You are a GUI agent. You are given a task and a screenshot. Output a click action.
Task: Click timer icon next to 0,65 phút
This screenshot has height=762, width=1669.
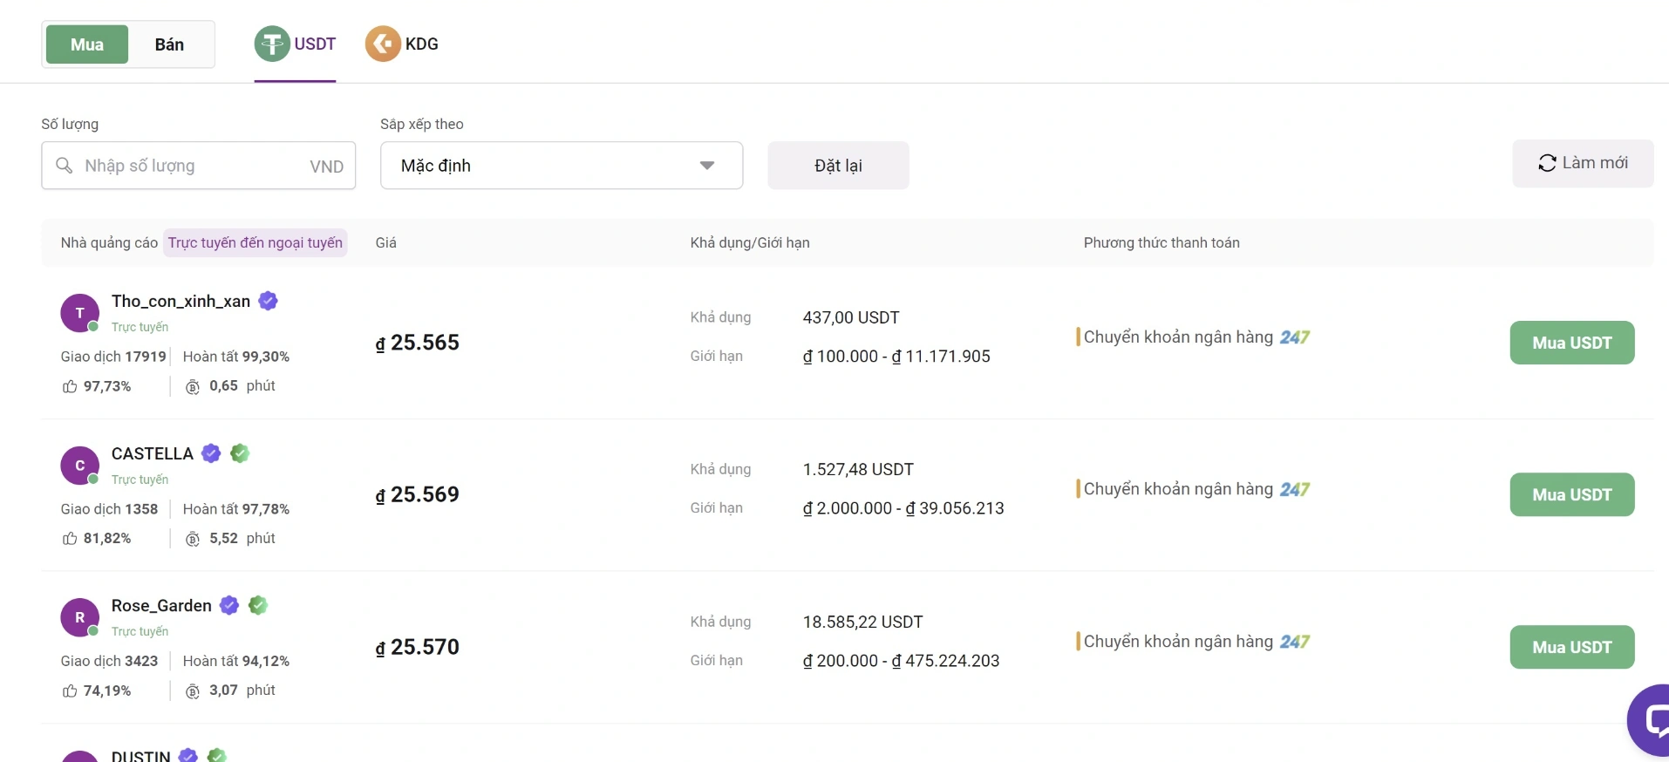click(193, 386)
